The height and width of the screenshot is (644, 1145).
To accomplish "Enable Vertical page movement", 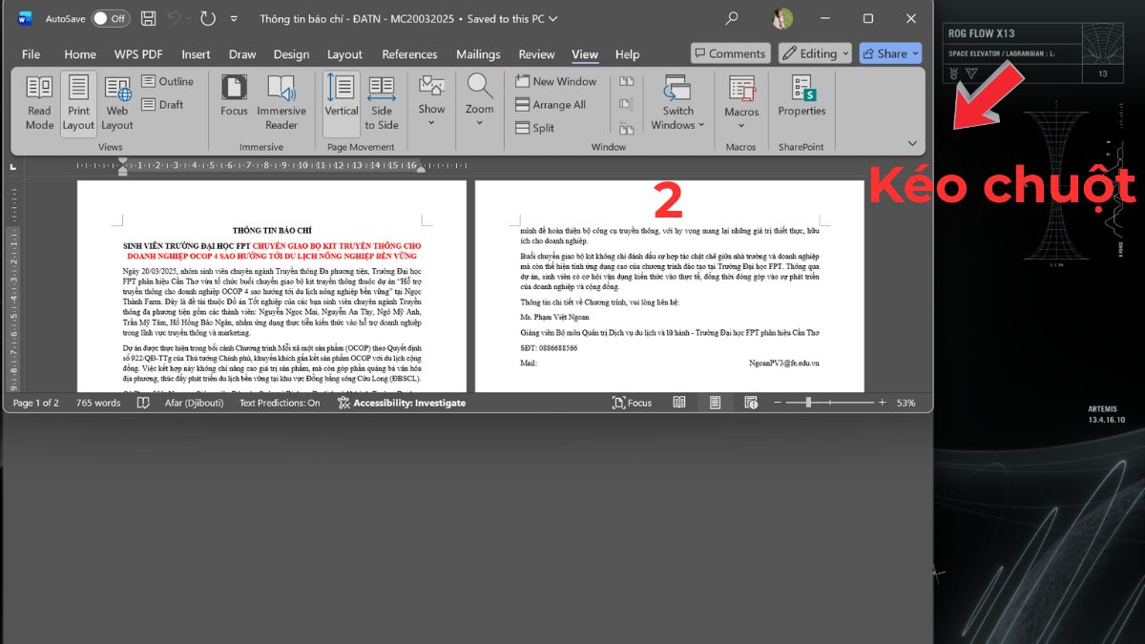I will pos(341,101).
